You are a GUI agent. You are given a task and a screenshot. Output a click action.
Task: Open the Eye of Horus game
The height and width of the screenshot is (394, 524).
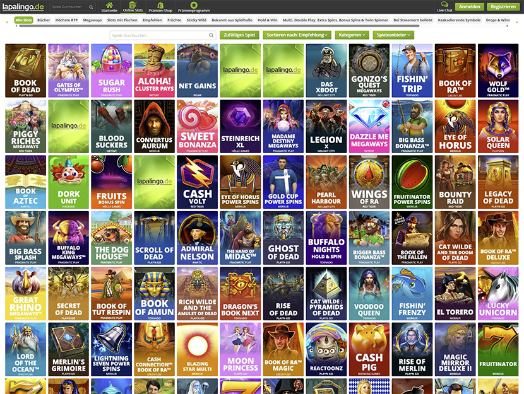[x=455, y=126]
